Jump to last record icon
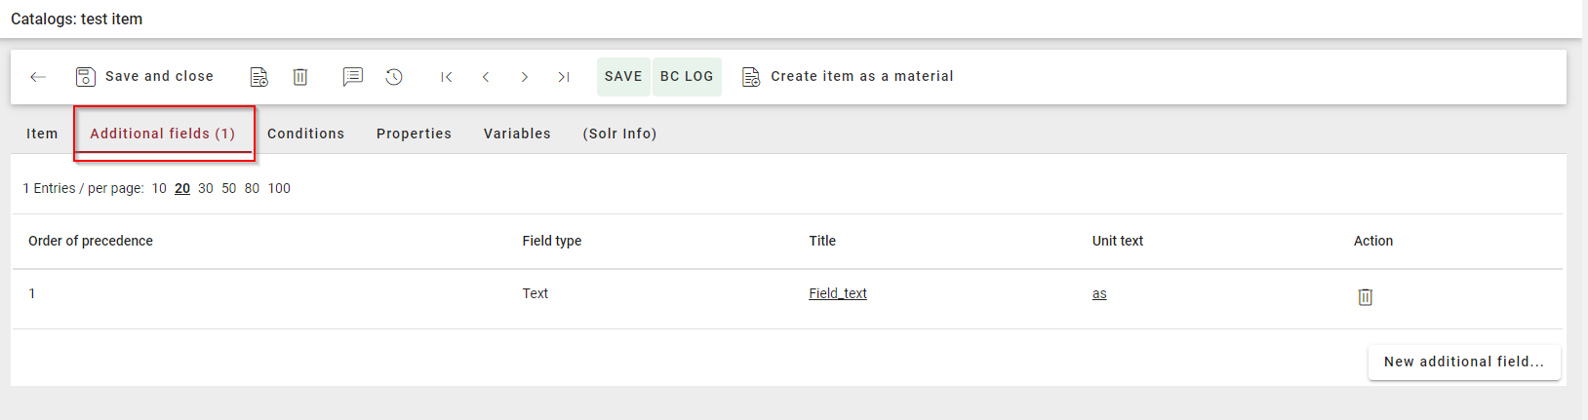The width and height of the screenshot is (1588, 420). 564,77
